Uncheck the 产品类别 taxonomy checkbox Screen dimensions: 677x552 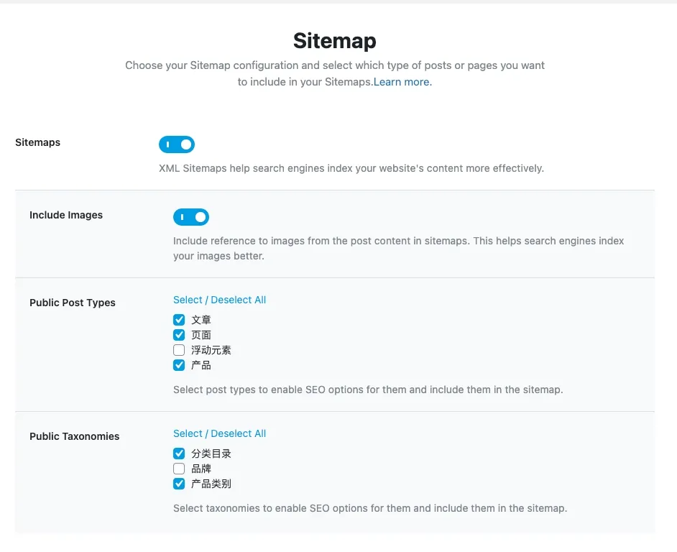(179, 484)
